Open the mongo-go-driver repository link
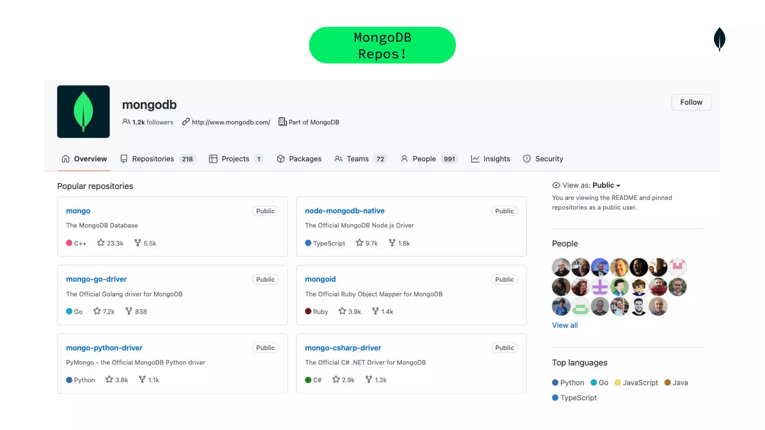 click(96, 279)
